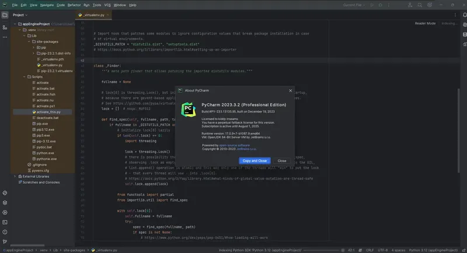Click CRLF line separator in status bar
This screenshot has width=467, height=253.
(370, 250)
